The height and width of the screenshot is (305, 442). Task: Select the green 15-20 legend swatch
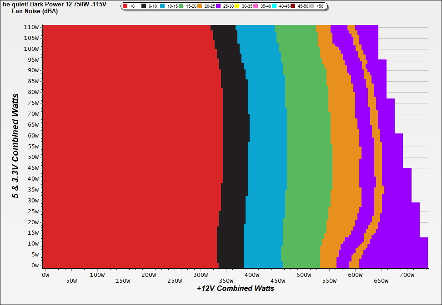pyautogui.click(x=181, y=6)
